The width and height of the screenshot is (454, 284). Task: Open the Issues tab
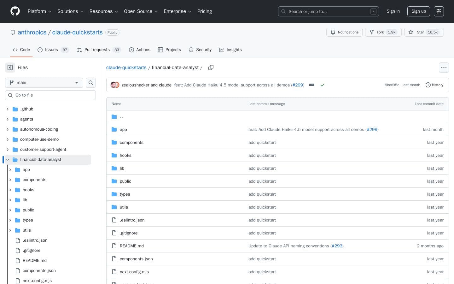pos(51,50)
